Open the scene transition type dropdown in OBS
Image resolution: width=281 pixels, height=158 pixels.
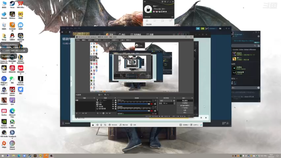(166, 101)
